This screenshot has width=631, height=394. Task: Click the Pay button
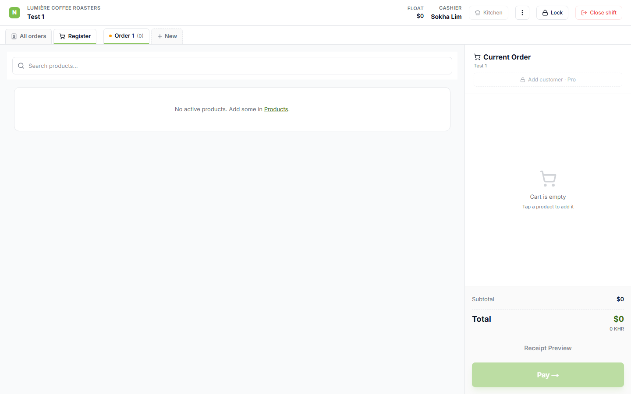(x=548, y=375)
